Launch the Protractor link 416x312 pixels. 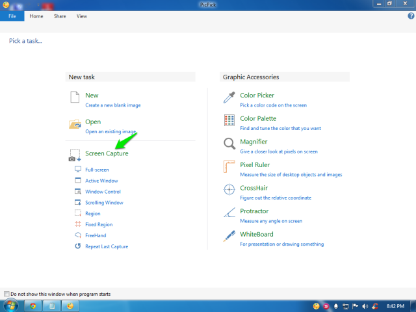(x=254, y=211)
